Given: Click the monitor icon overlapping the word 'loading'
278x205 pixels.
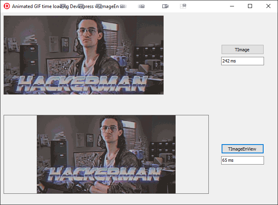Looking at the screenshot, I should (62, 6).
